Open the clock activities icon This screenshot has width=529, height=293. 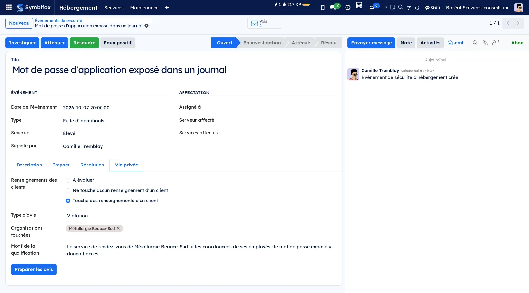coord(348,8)
